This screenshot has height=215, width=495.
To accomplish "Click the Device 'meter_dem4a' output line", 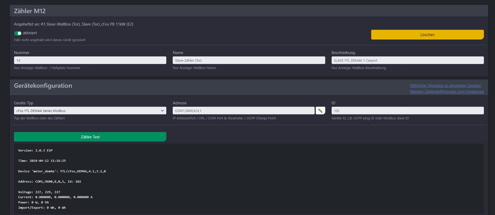I will (x=62, y=171).
